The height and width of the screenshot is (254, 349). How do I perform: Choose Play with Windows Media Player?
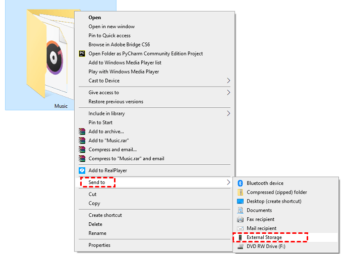point(154,72)
